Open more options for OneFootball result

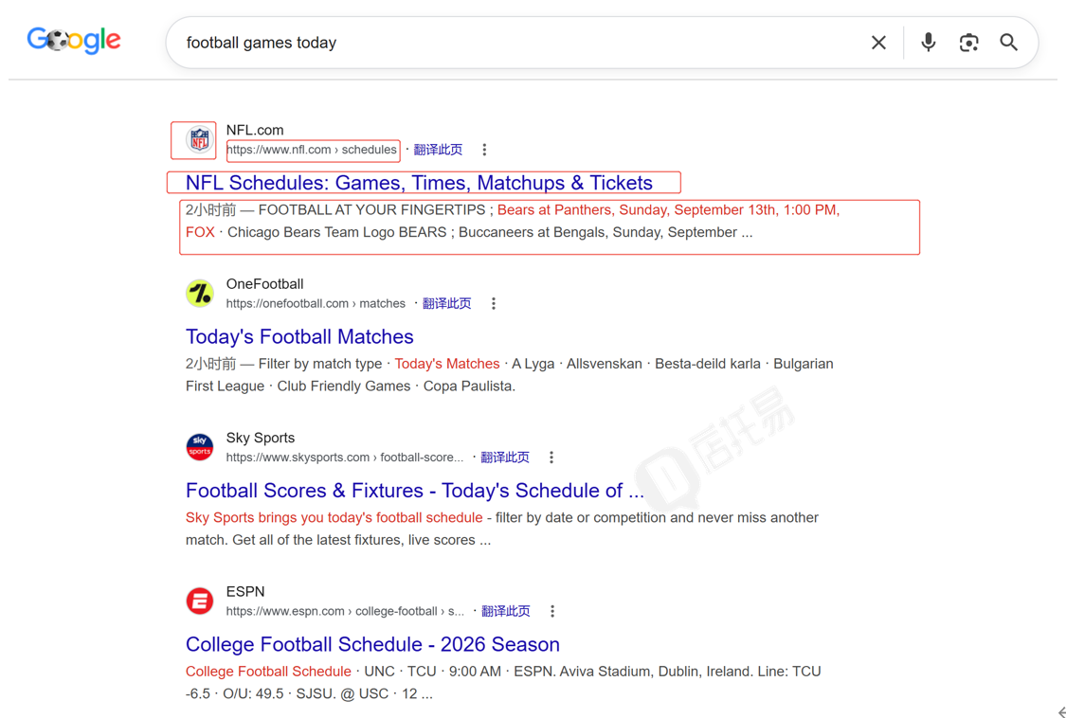pyautogui.click(x=494, y=303)
